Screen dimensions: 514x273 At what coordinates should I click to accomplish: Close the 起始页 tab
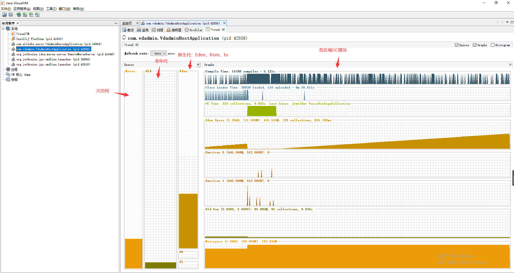click(x=137, y=23)
